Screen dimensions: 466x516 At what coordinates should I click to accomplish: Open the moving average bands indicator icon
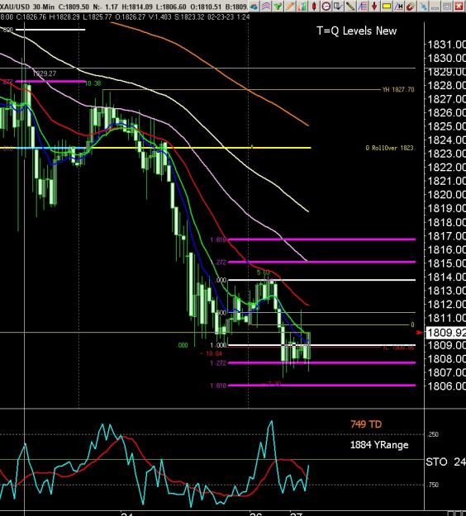point(266,6)
